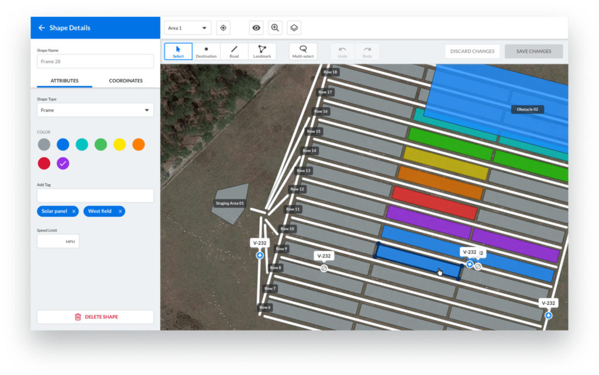Screen dimensions: 599x375
Task: Select the red frame on the map
Action: [435, 203]
